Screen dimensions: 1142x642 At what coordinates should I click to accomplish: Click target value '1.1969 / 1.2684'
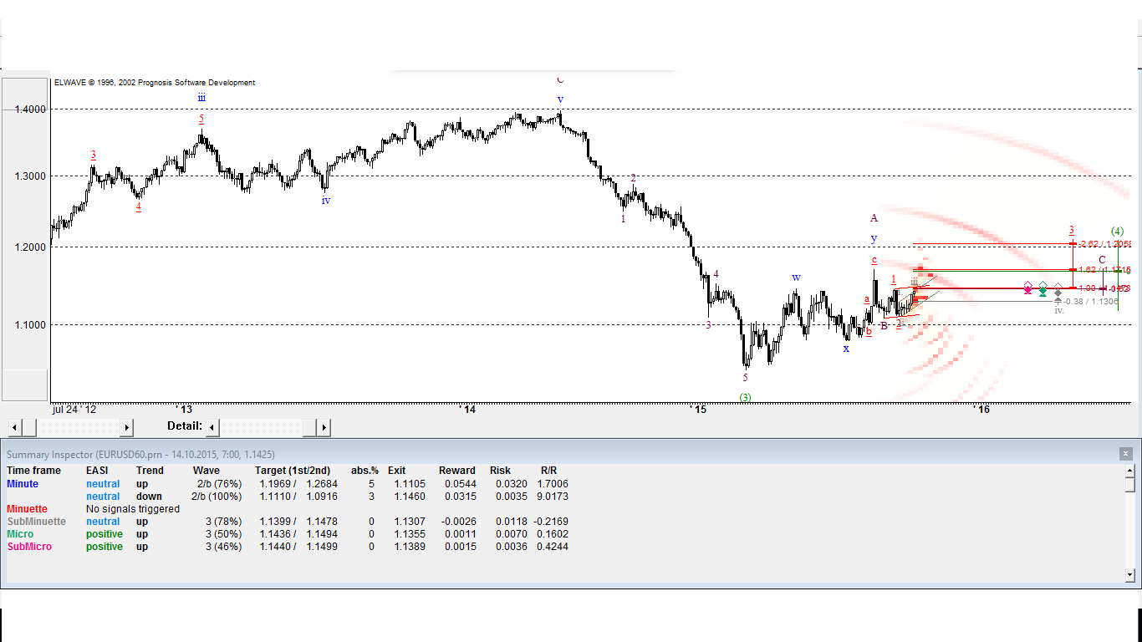pos(298,484)
